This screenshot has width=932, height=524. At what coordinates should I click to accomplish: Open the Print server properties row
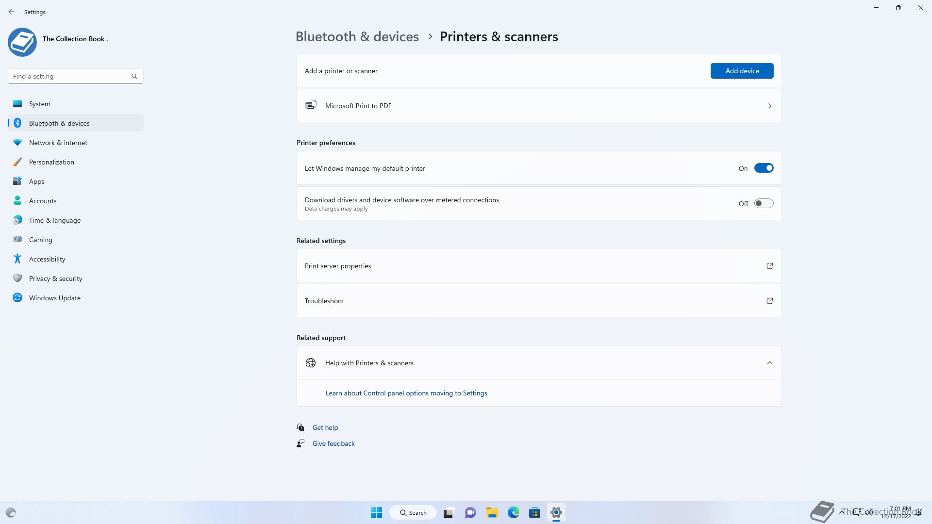(539, 266)
